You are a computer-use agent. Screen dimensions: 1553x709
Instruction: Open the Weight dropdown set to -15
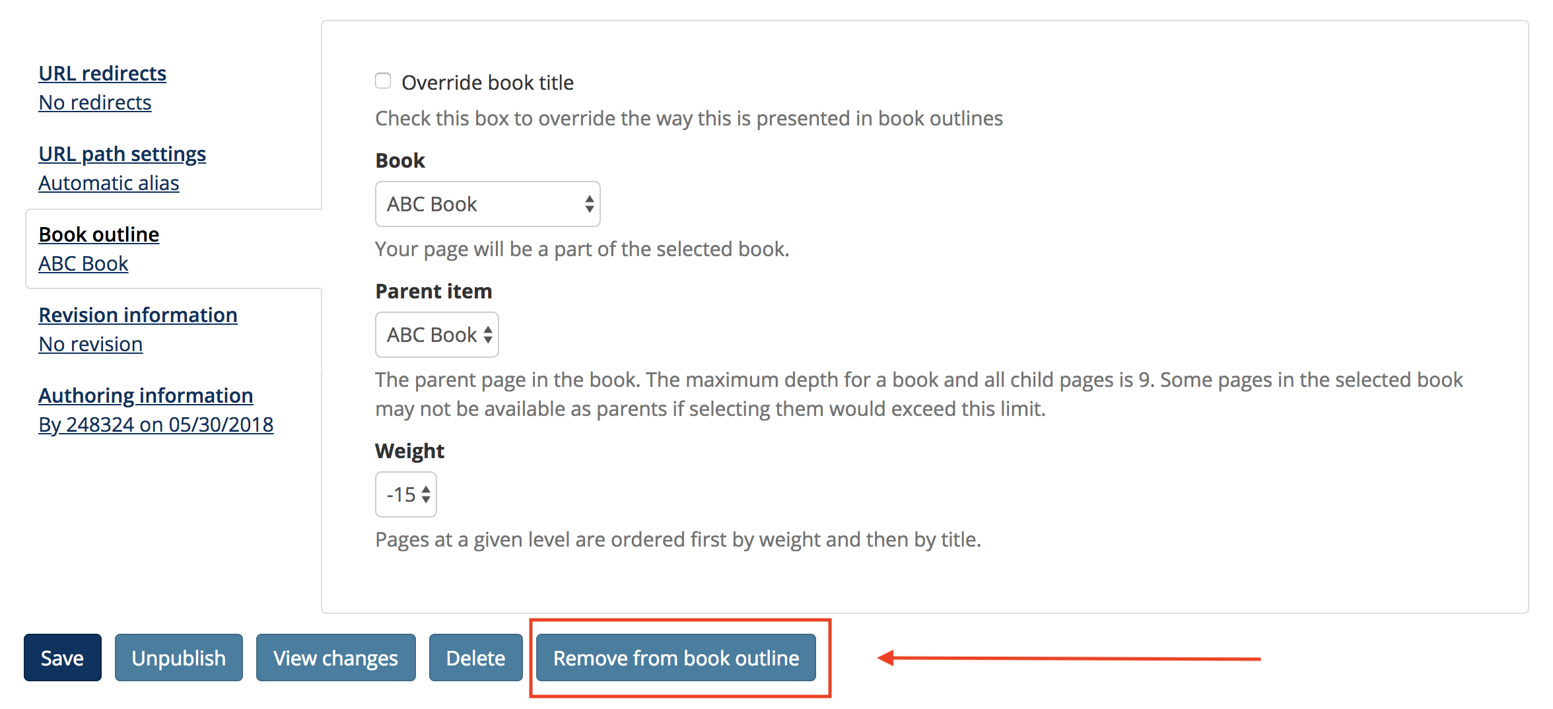tap(405, 494)
